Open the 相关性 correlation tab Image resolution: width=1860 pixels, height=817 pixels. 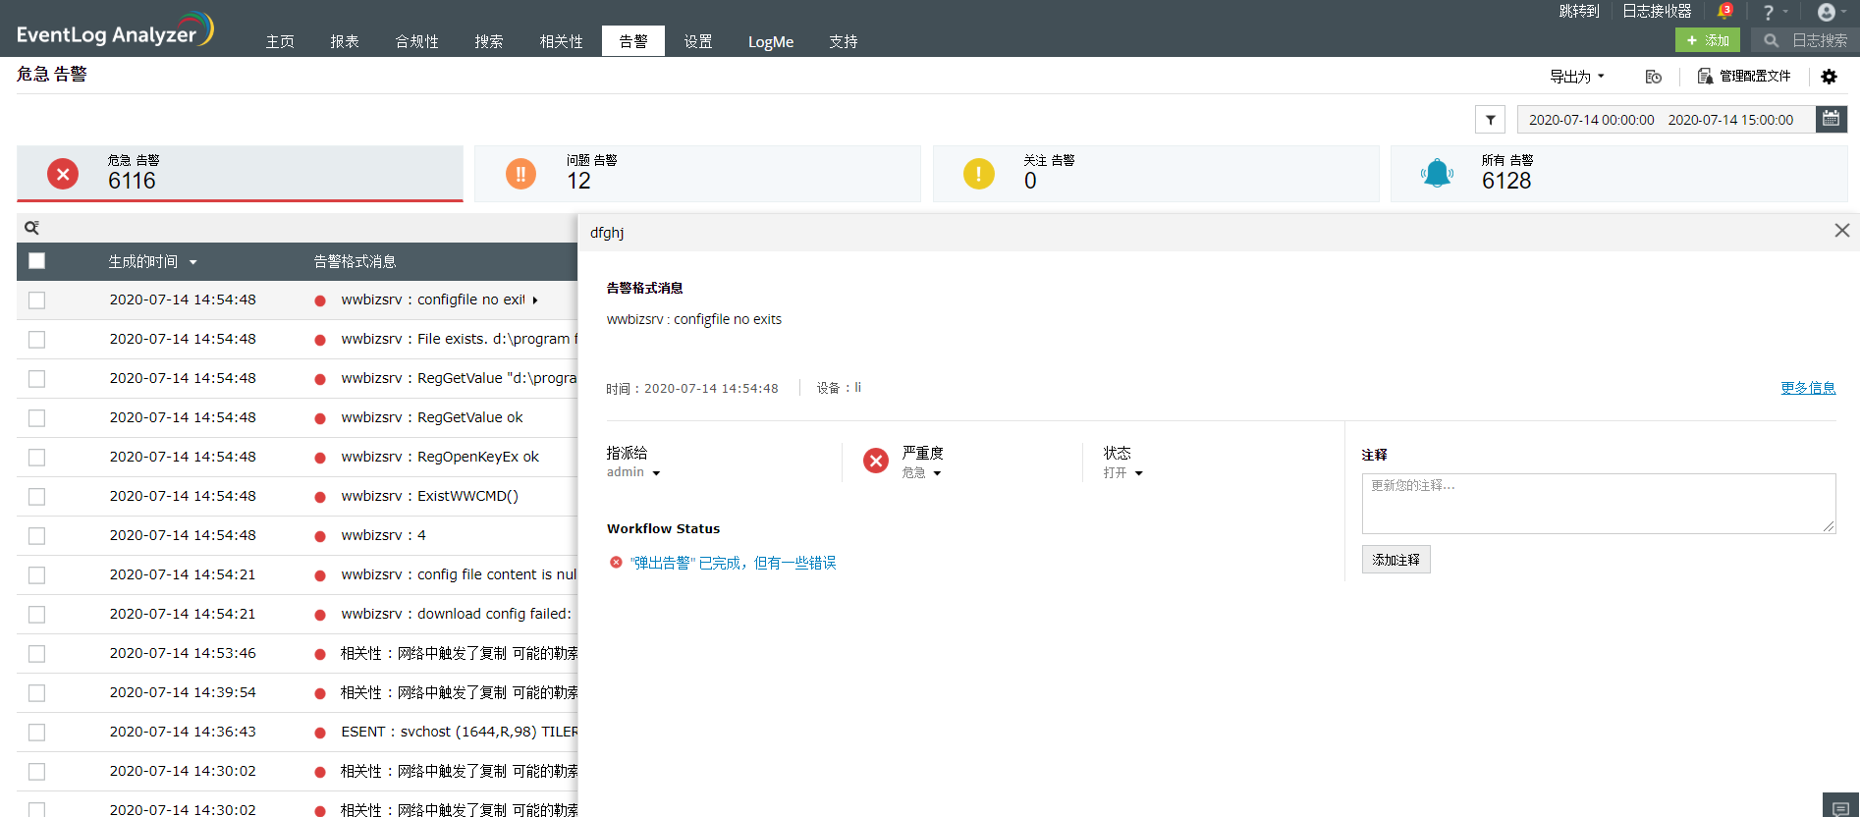[561, 41]
